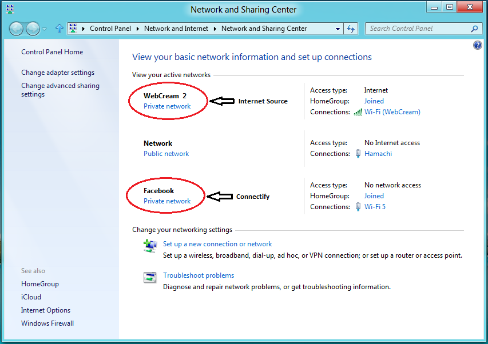Open Change adapter settings
Image resolution: width=488 pixels, height=344 pixels.
click(58, 73)
